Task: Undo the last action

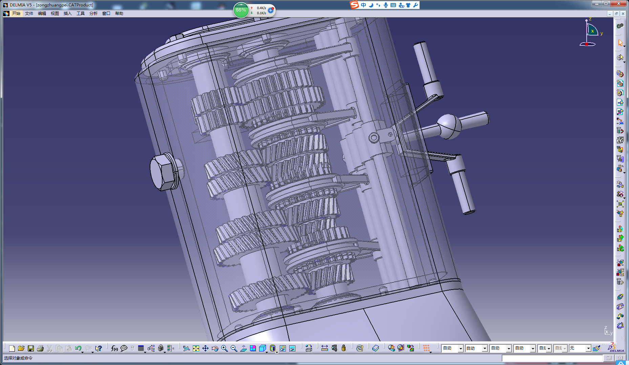Action: pos(78,348)
